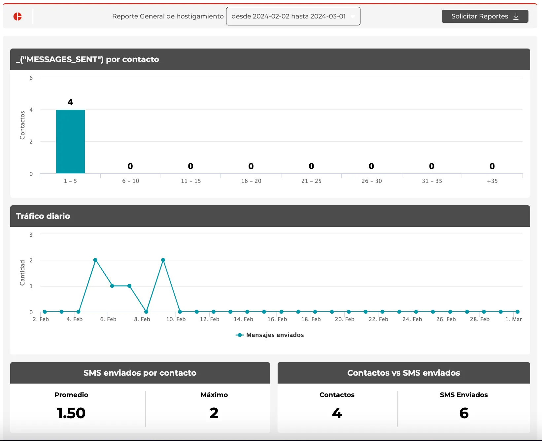Click the Máximo value 2
The image size is (542, 441).
point(214,413)
